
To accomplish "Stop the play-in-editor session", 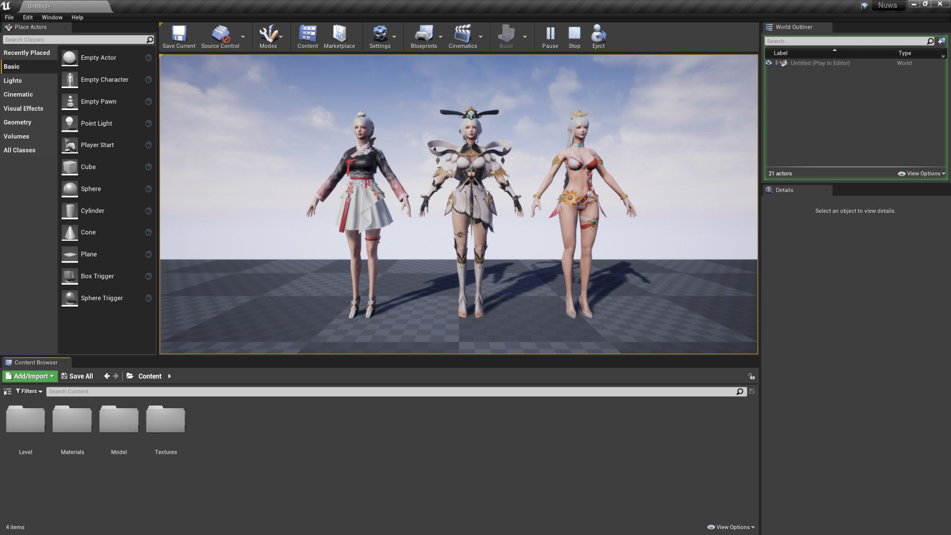I will pos(574,34).
